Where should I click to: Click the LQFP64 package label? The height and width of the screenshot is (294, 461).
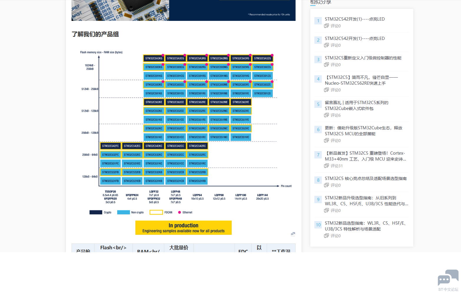(x=197, y=195)
